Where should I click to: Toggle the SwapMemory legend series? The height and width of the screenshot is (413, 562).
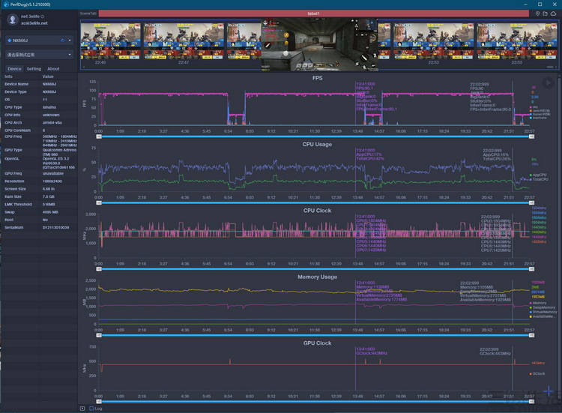543,307
